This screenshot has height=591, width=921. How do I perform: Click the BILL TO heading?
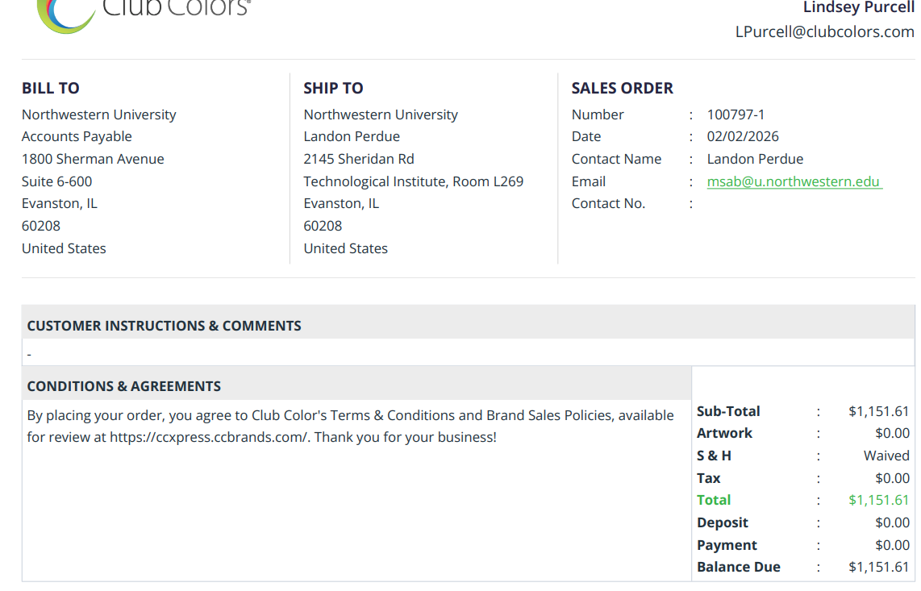(51, 88)
